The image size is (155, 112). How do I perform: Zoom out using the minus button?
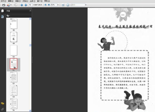(x=45, y=5)
